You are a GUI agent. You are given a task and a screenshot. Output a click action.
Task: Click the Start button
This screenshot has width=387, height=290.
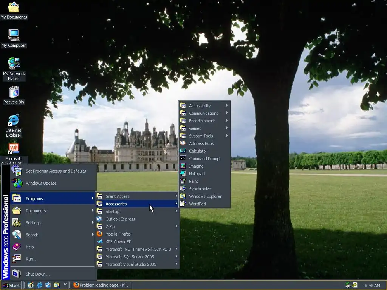tap(11, 285)
